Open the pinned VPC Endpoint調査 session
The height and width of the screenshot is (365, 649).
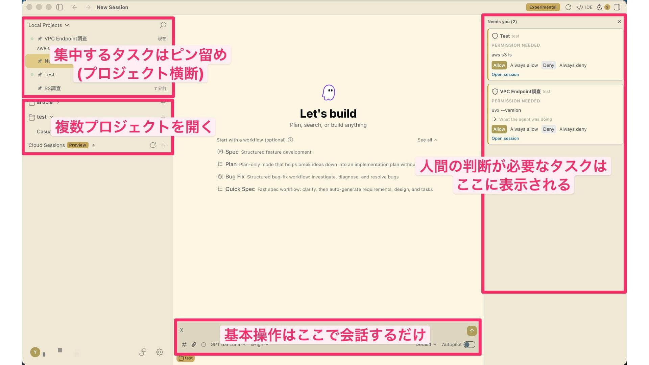98,39
